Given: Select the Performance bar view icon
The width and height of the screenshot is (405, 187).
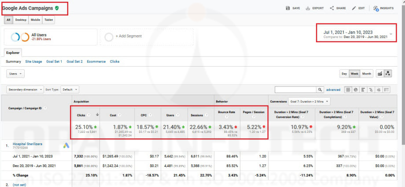Looking at the screenshot, I should tap(363, 90).
